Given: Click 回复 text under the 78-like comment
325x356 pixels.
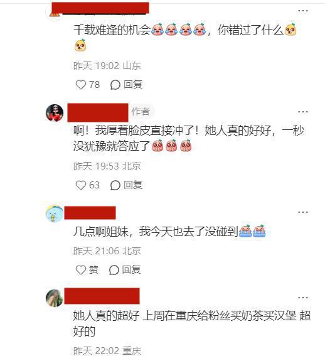Looking at the screenshot, I should pos(133,85).
